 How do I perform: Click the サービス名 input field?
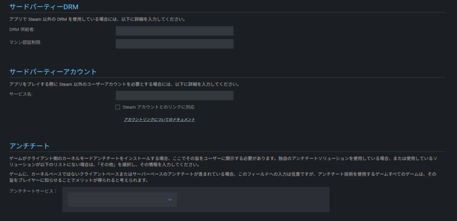tap(174, 96)
